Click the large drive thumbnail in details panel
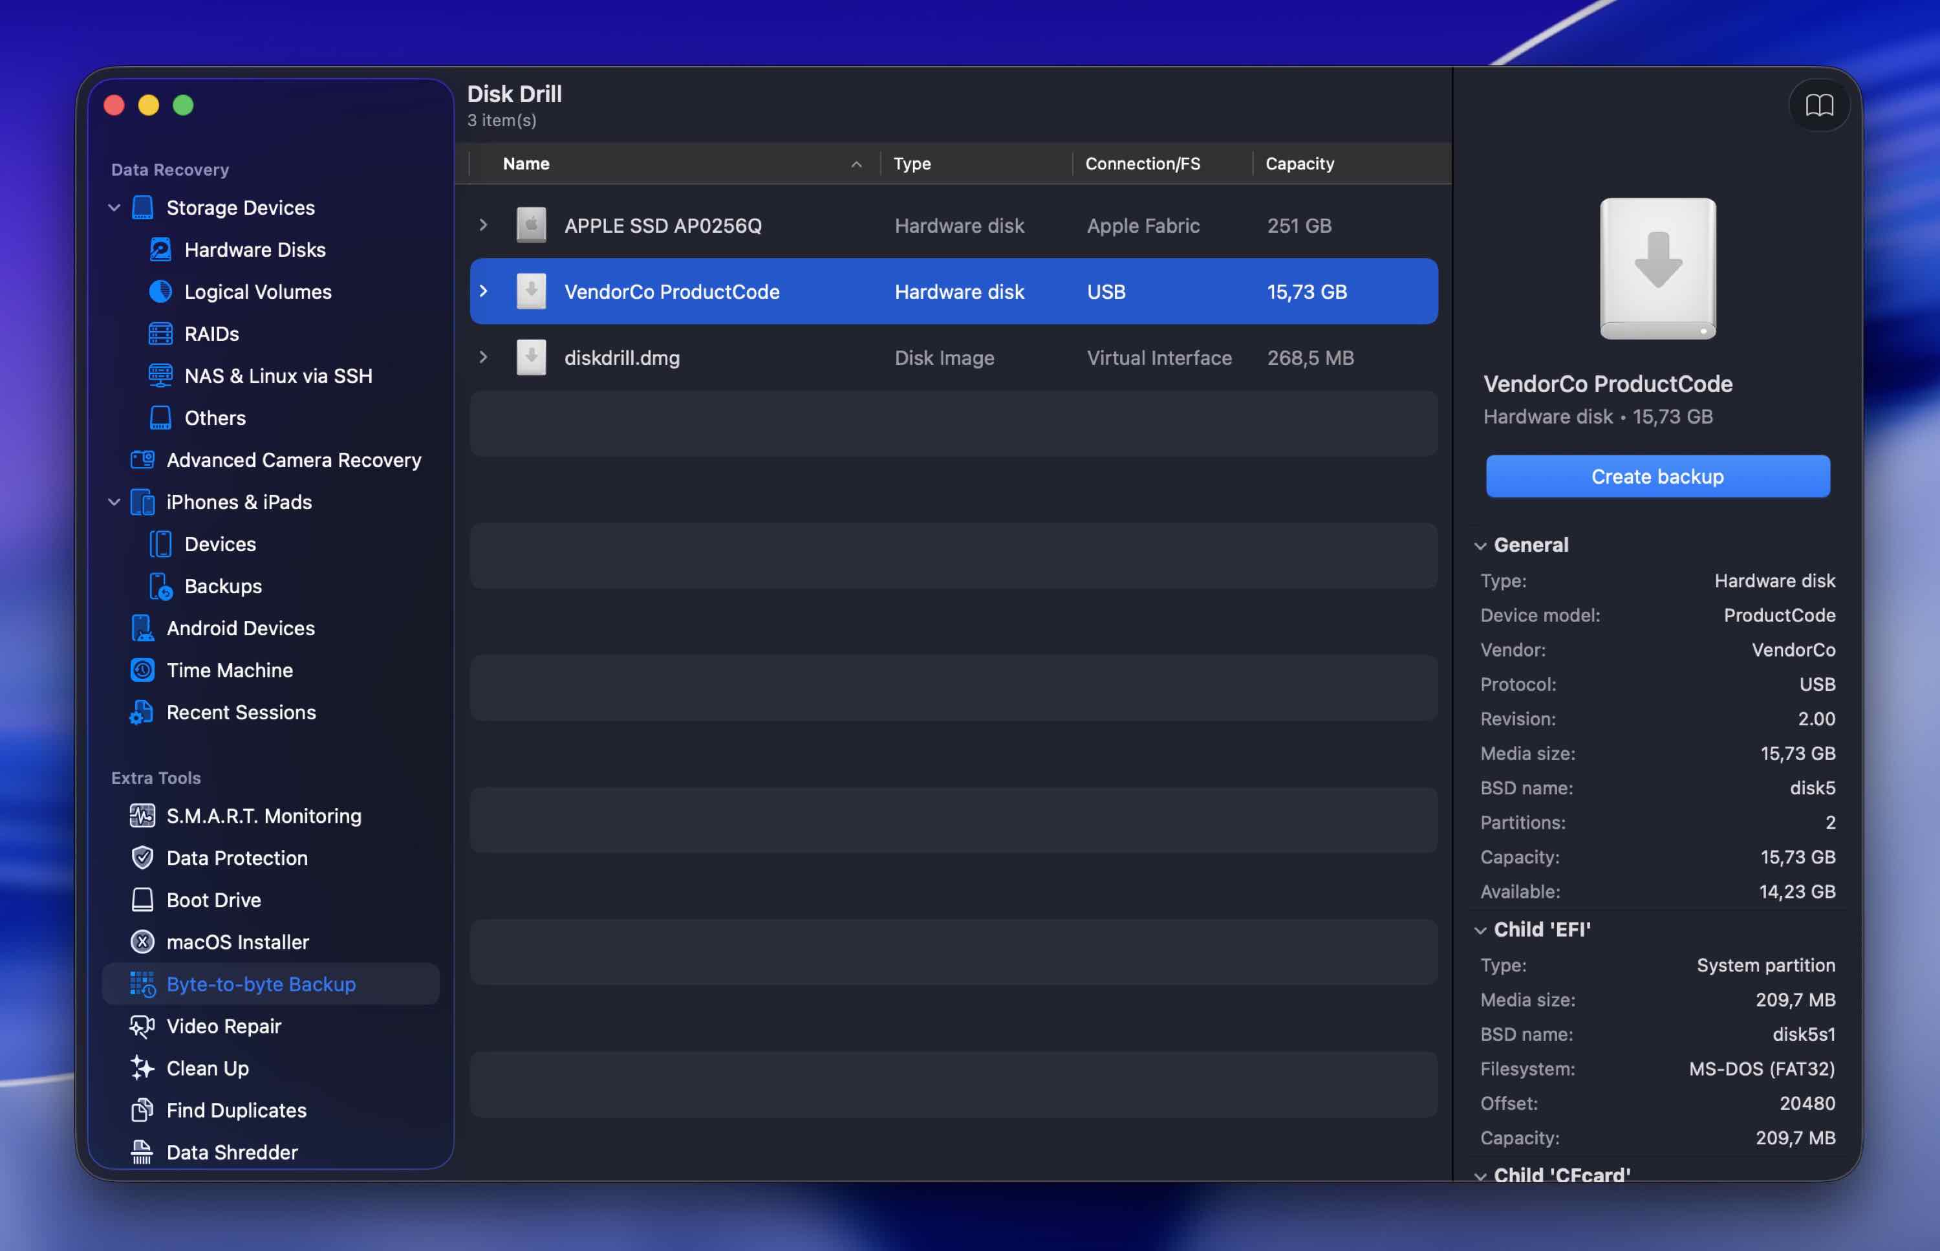This screenshot has height=1251, width=1940. click(x=1657, y=269)
